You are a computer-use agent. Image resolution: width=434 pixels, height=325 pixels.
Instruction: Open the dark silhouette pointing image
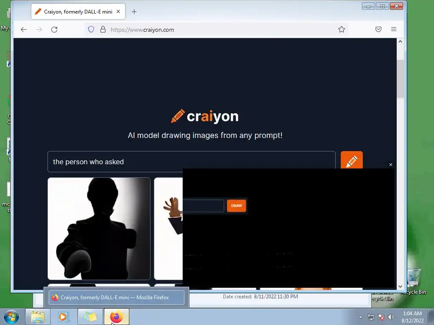(99, 229)
